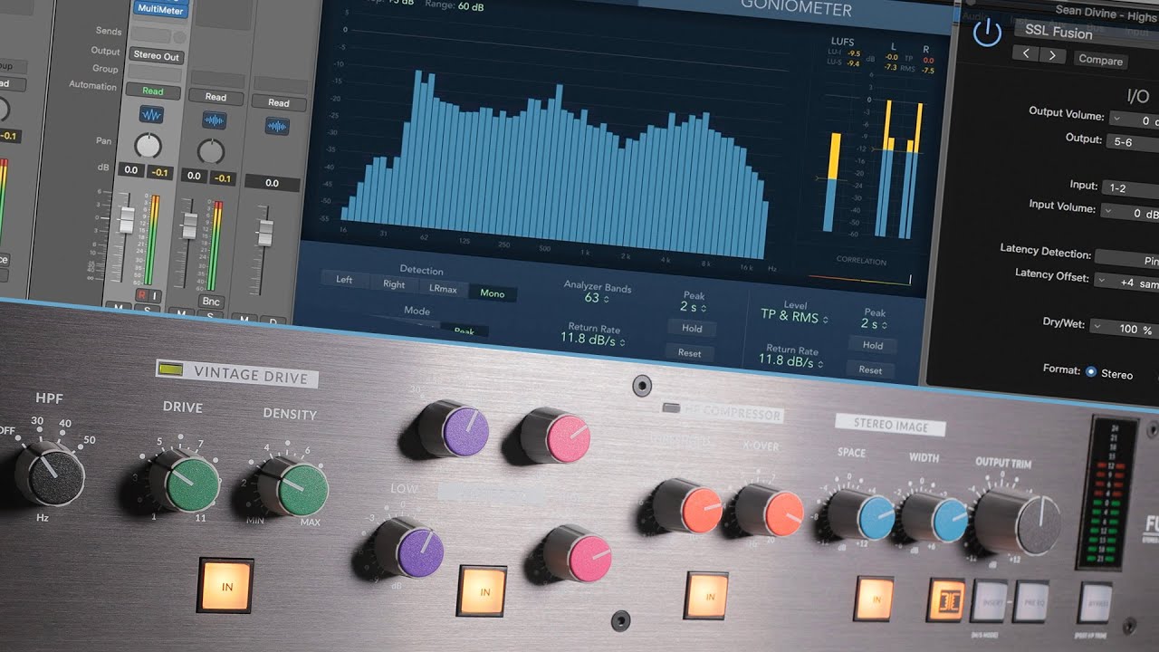Click the green DENSITY knob
The height and width of the screenshot is (652, 1159).
292,486
